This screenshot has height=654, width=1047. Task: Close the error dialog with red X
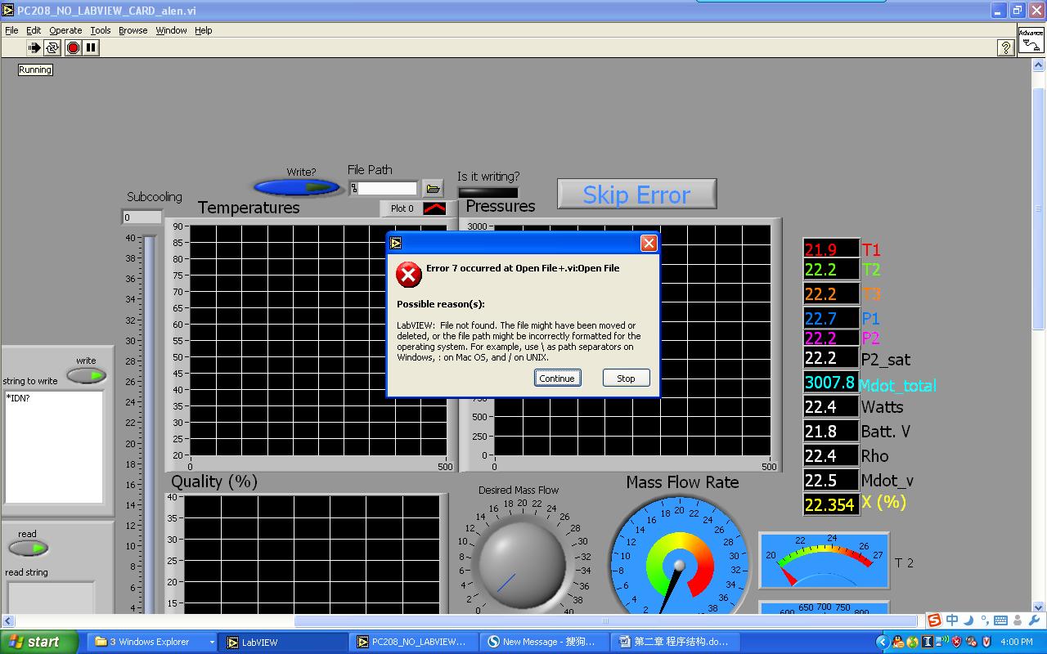click(649, 243)
